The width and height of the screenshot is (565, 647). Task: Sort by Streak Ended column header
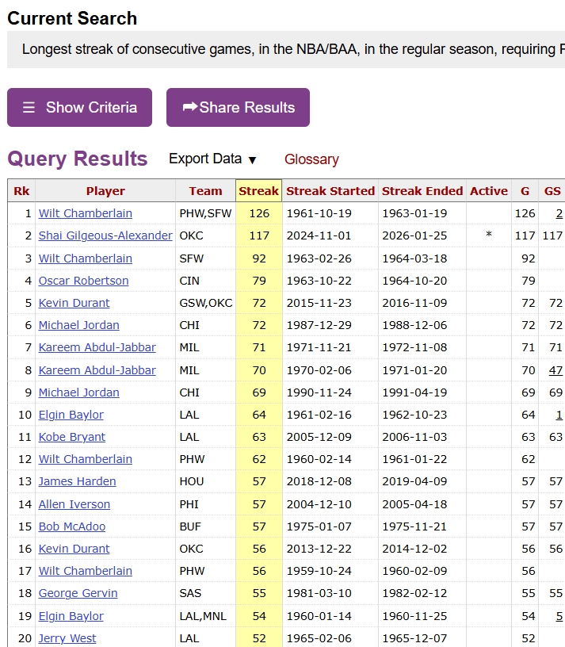[x=422, y=191]
